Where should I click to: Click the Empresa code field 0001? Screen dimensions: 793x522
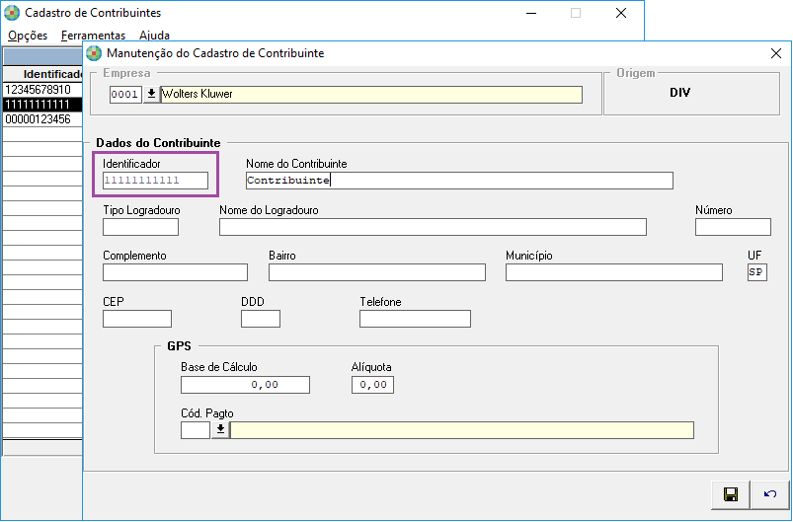coord(125,94)
